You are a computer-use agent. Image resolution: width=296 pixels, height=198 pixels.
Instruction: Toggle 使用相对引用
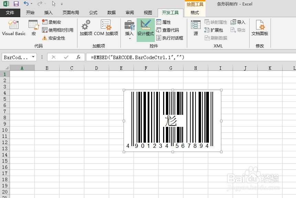click(x=57, y=30)
